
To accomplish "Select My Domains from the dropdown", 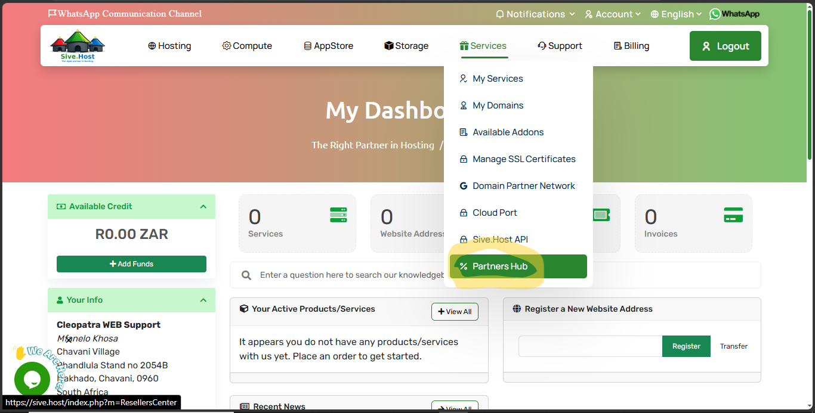I will click(518, 105).
